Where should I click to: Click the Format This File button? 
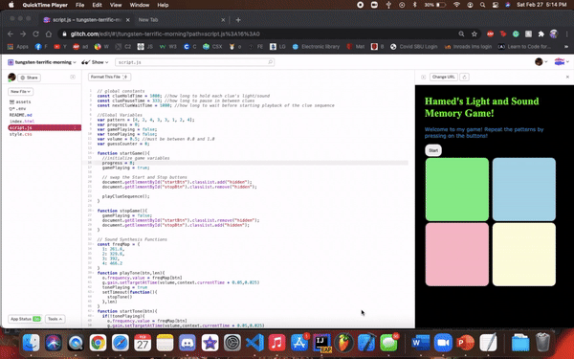coord(109,77)
